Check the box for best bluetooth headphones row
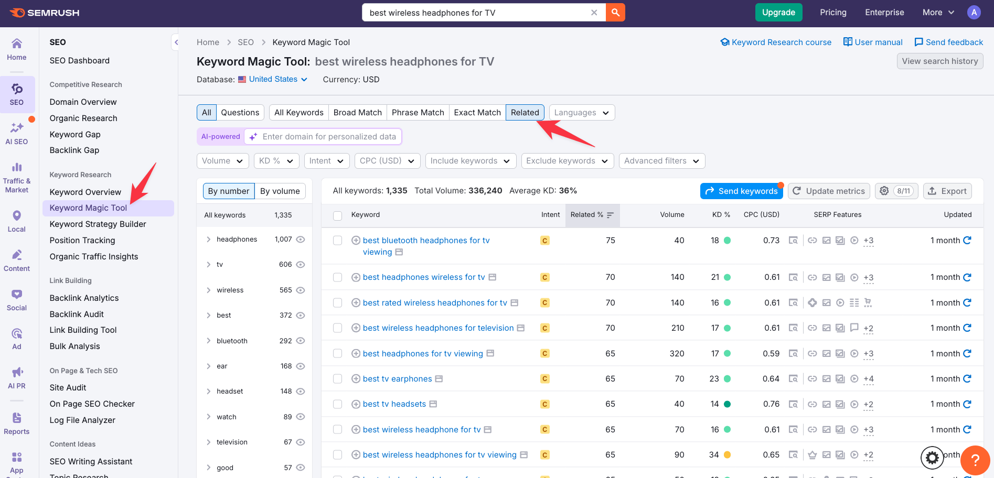The width and height of the screenshot is (994, 478). pyautogui.click(x=338, y=241)
